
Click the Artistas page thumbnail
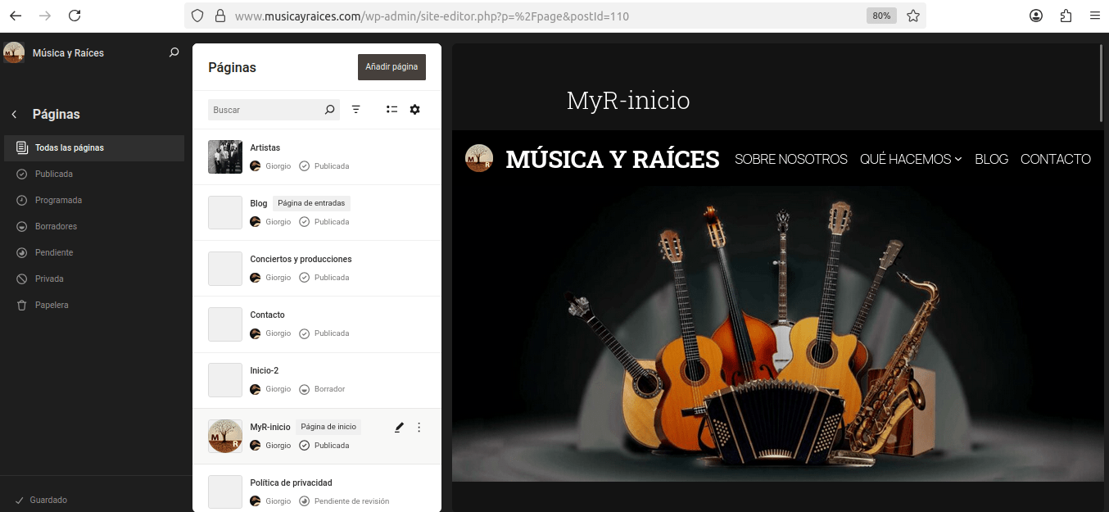[x=225, y=156]
